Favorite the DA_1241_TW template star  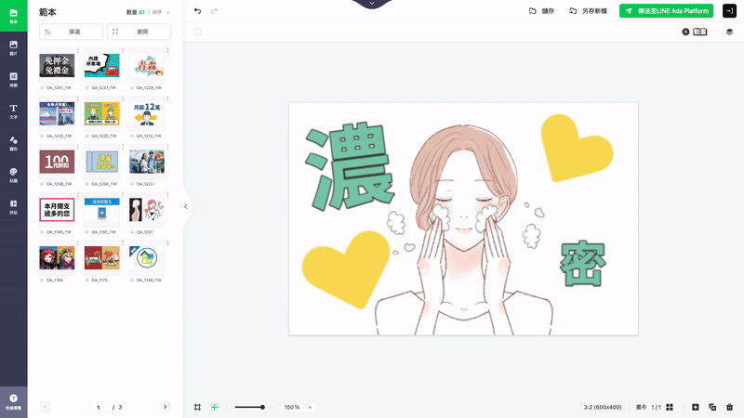[42, 87]
